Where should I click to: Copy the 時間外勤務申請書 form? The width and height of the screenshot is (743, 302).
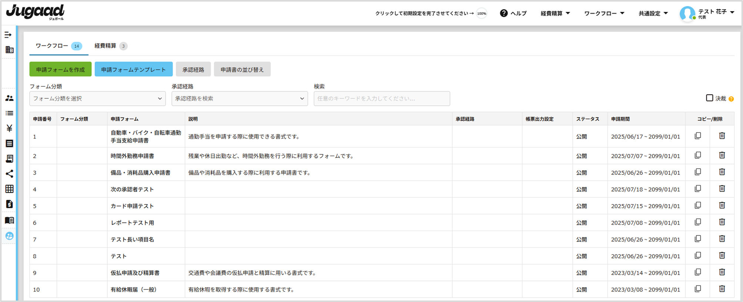pyautogui.click(x=698, y=156)
